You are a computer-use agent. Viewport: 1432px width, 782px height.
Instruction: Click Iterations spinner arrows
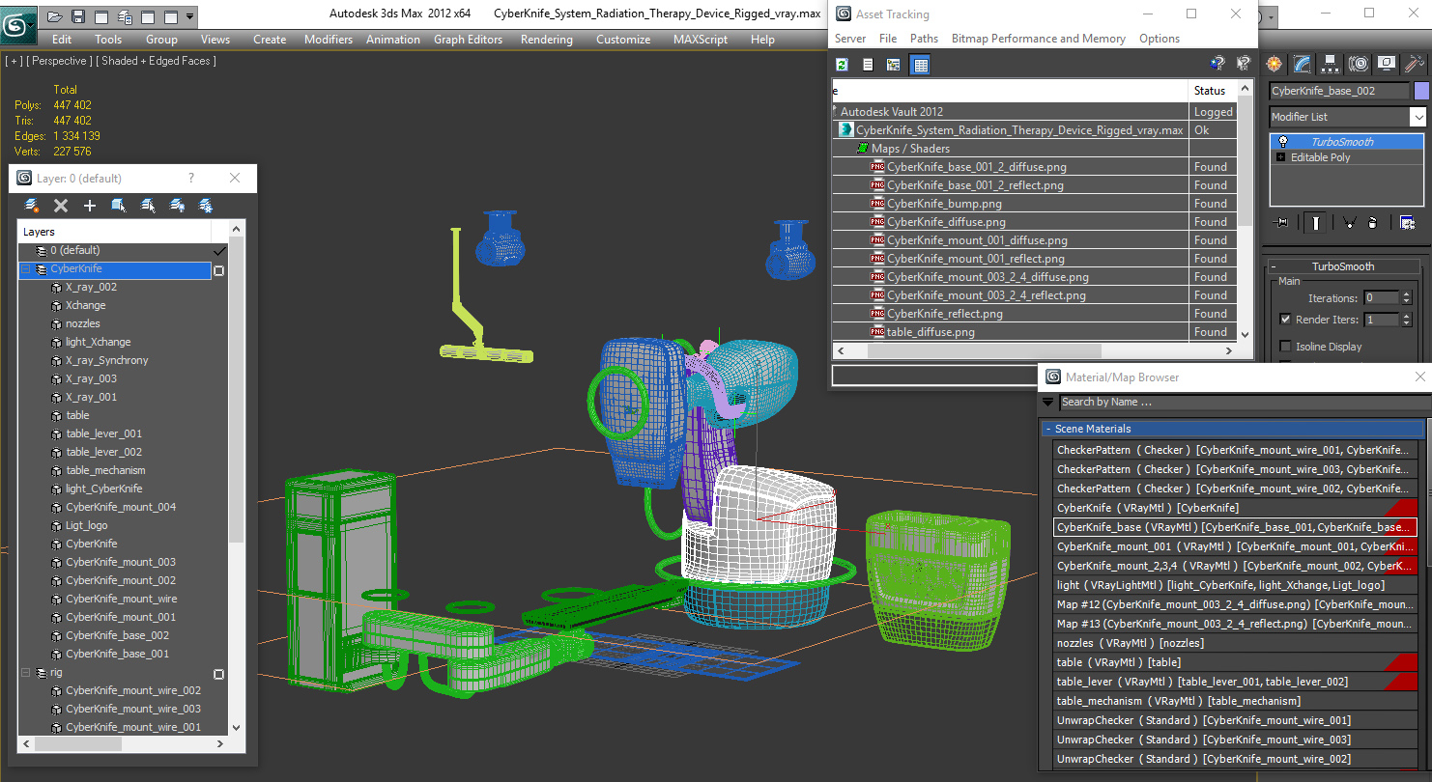click(x=1406, y=297)
